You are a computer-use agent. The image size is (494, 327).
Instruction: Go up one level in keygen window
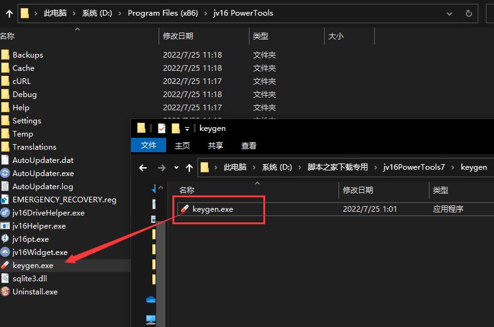(189, 168)
